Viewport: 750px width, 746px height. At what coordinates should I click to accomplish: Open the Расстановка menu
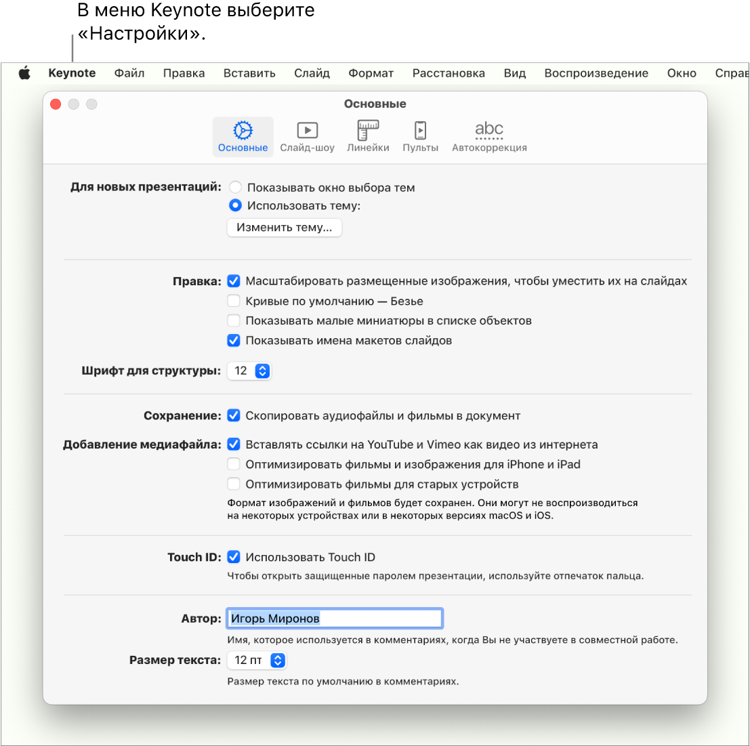449,73
